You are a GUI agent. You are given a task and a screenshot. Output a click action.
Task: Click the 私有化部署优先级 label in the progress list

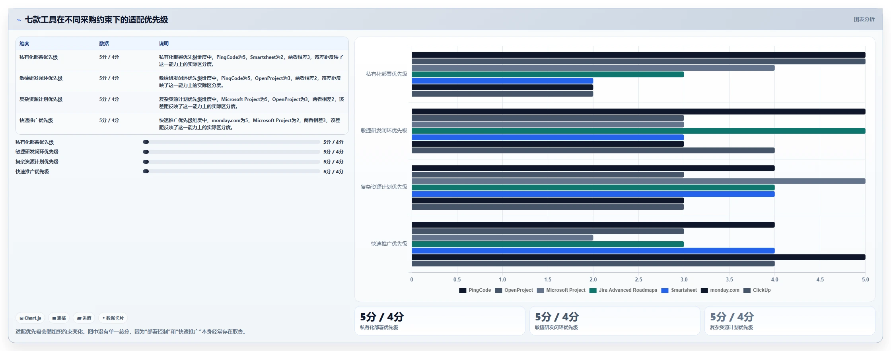tap(35, 142)
